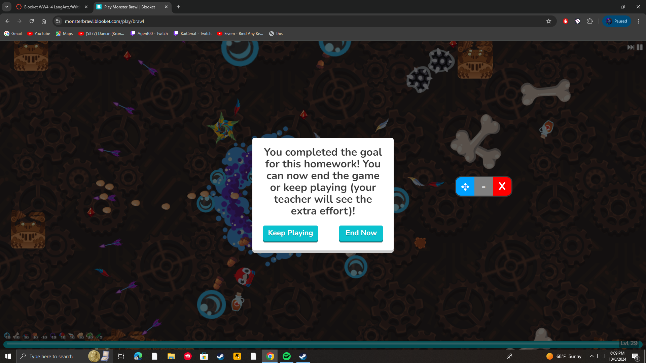Expand tab search dropdown arrow
Viewport: 646px width, 363px height.
tap(6, 7)
